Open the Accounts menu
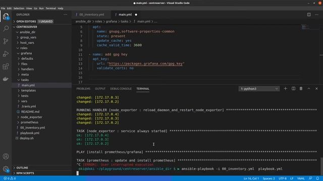Viewport: 323px width, 181px height. tap(6, 156)
